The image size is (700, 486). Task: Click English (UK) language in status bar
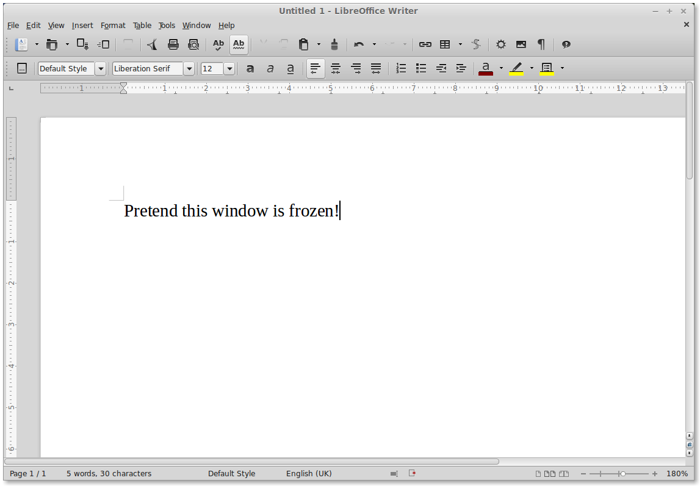309,474
